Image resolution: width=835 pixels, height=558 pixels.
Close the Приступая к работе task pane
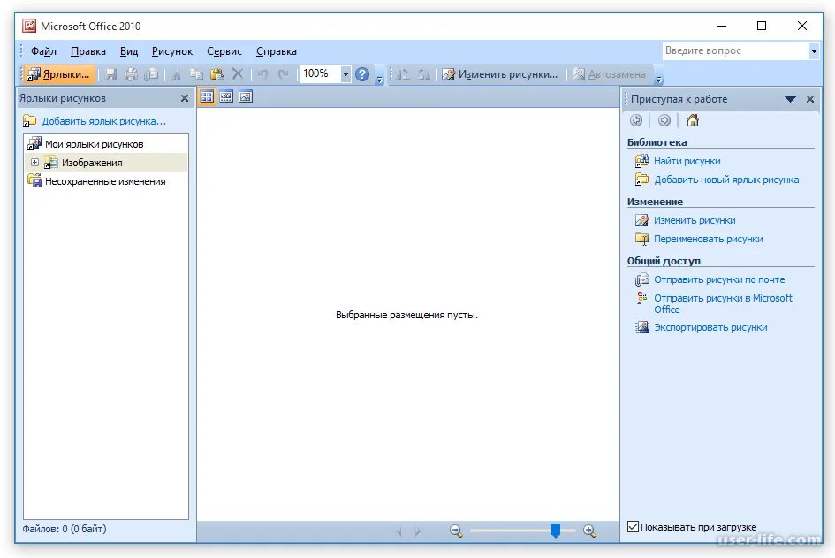tap(810, 99)
